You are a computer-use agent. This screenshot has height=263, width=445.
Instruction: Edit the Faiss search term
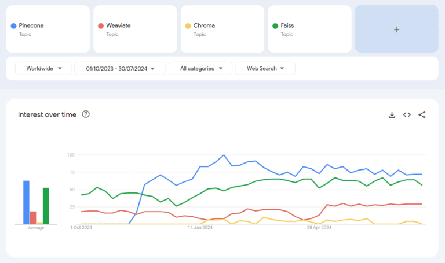[310, 29]
